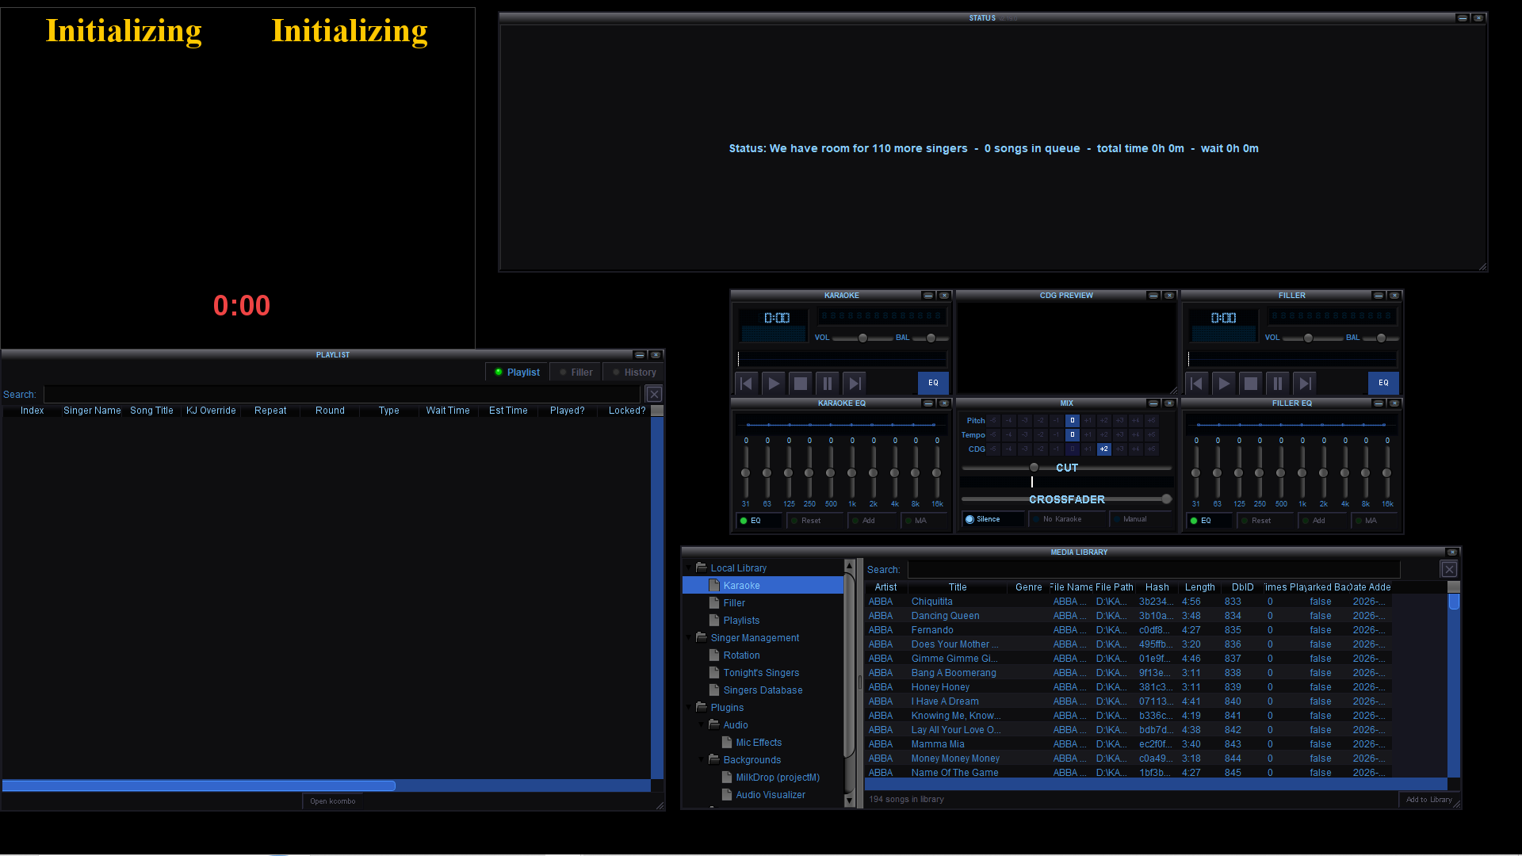1522x856 pixels.
Task: Play the Filler deck track
Action: 1224,384
